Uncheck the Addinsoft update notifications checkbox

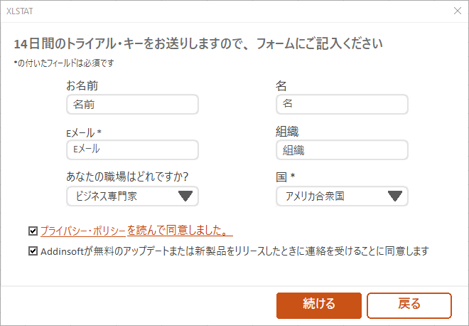click(x=33, y=251)
